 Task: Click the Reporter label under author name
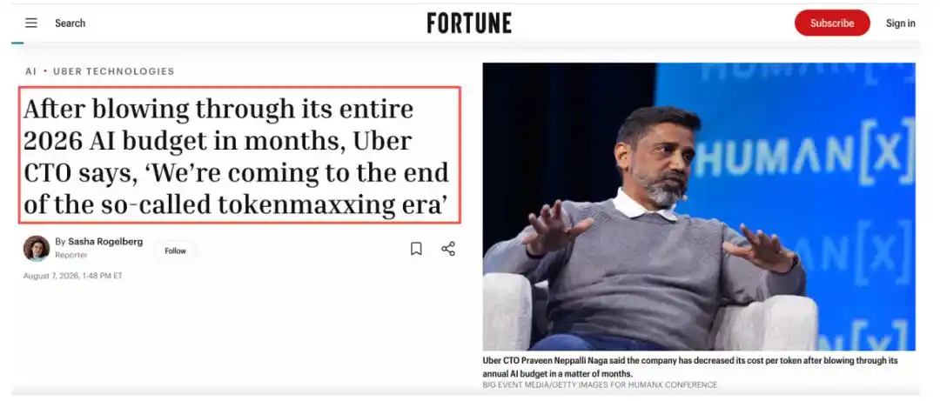click(71, 255)
